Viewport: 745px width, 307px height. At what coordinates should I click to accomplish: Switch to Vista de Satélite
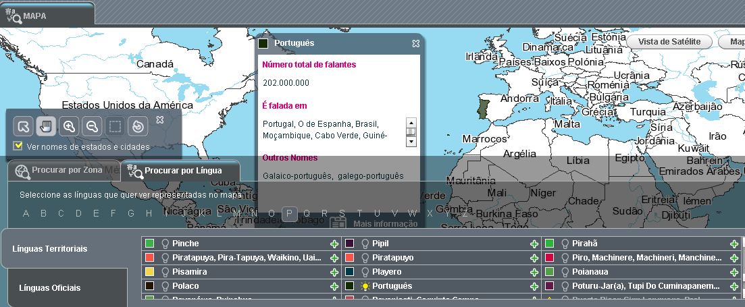coord(669,42)
